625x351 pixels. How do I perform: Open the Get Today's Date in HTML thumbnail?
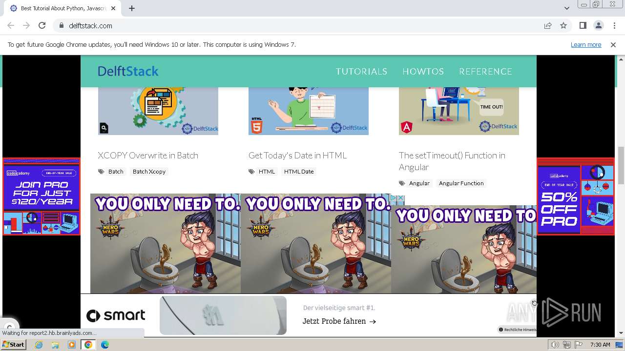tap(309, 111)
